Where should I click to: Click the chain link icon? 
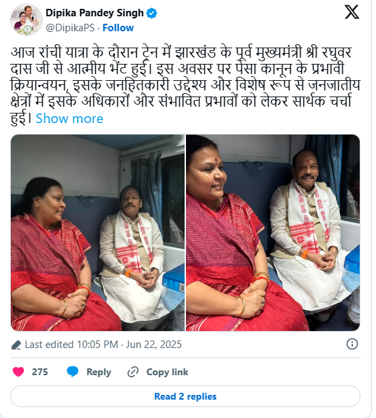tap(133, 372)
